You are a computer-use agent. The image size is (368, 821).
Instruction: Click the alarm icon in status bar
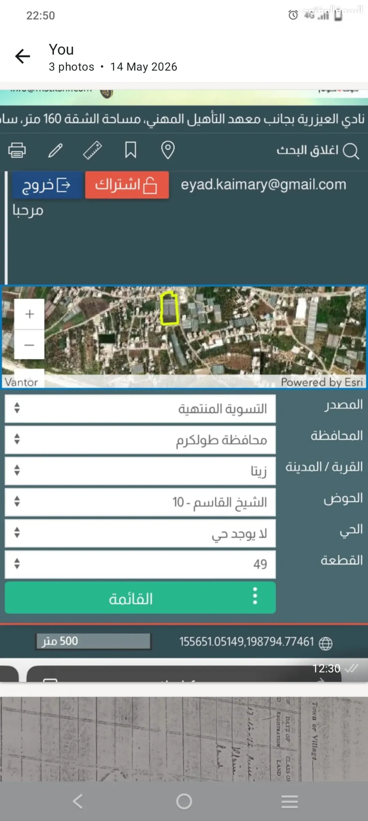[x=293, y=15]
